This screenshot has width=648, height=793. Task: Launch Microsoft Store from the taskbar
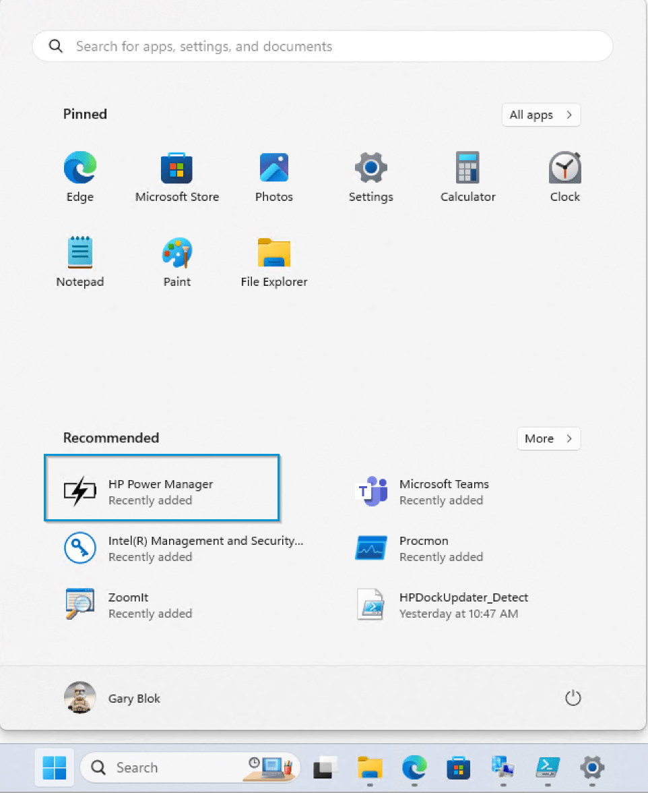pyautogui.click(x=458, y=768)
